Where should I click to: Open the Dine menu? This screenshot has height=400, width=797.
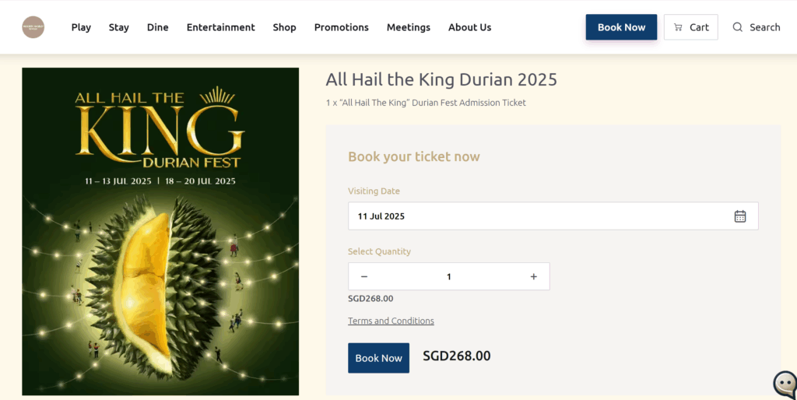pyautogui.click(x=158, y=27)
